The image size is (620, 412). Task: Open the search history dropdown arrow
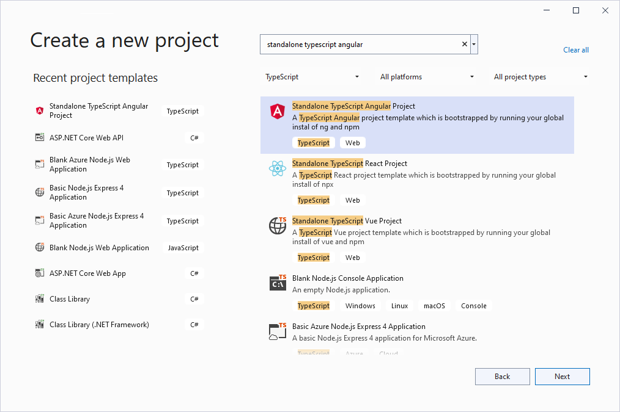(x=474, y=44)
